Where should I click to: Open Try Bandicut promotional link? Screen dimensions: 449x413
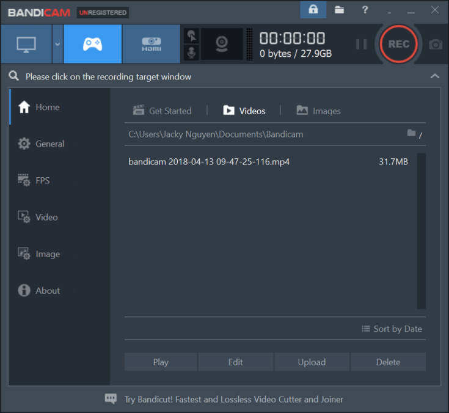coord(233,399)
